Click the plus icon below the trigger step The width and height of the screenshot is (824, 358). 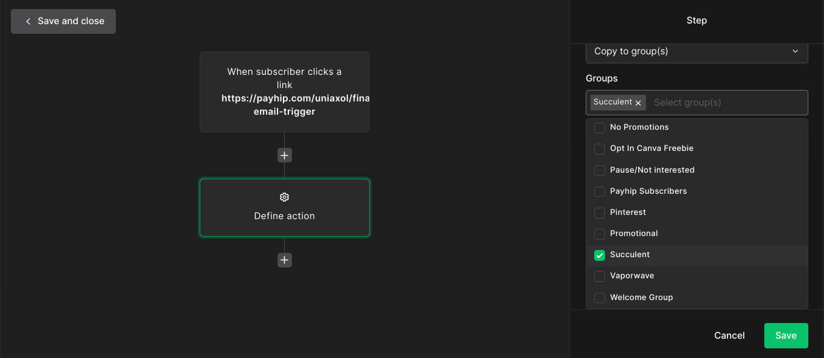pos(285,155)
